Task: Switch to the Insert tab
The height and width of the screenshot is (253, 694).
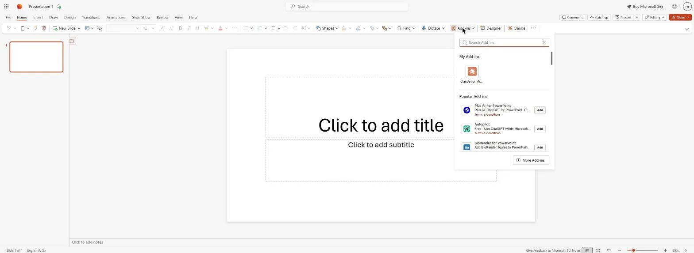Action: 38,18
